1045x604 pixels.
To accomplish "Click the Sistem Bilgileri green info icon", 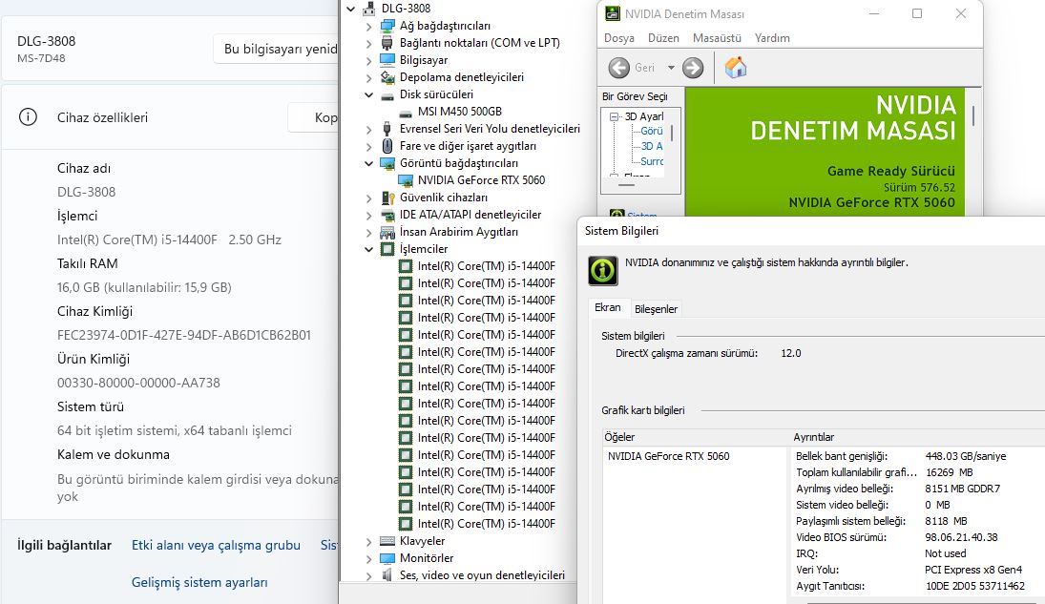I will click(x=602, y=270).
